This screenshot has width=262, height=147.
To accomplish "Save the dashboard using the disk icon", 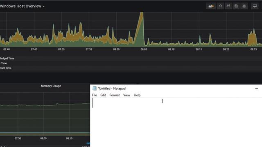I will tap(236, 6).
